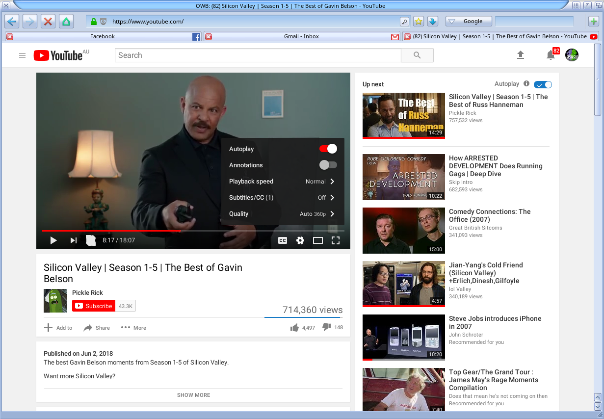604x419 pixels.
Task: Open The Best of Russ Hanneman title
Action: (499, 101)
